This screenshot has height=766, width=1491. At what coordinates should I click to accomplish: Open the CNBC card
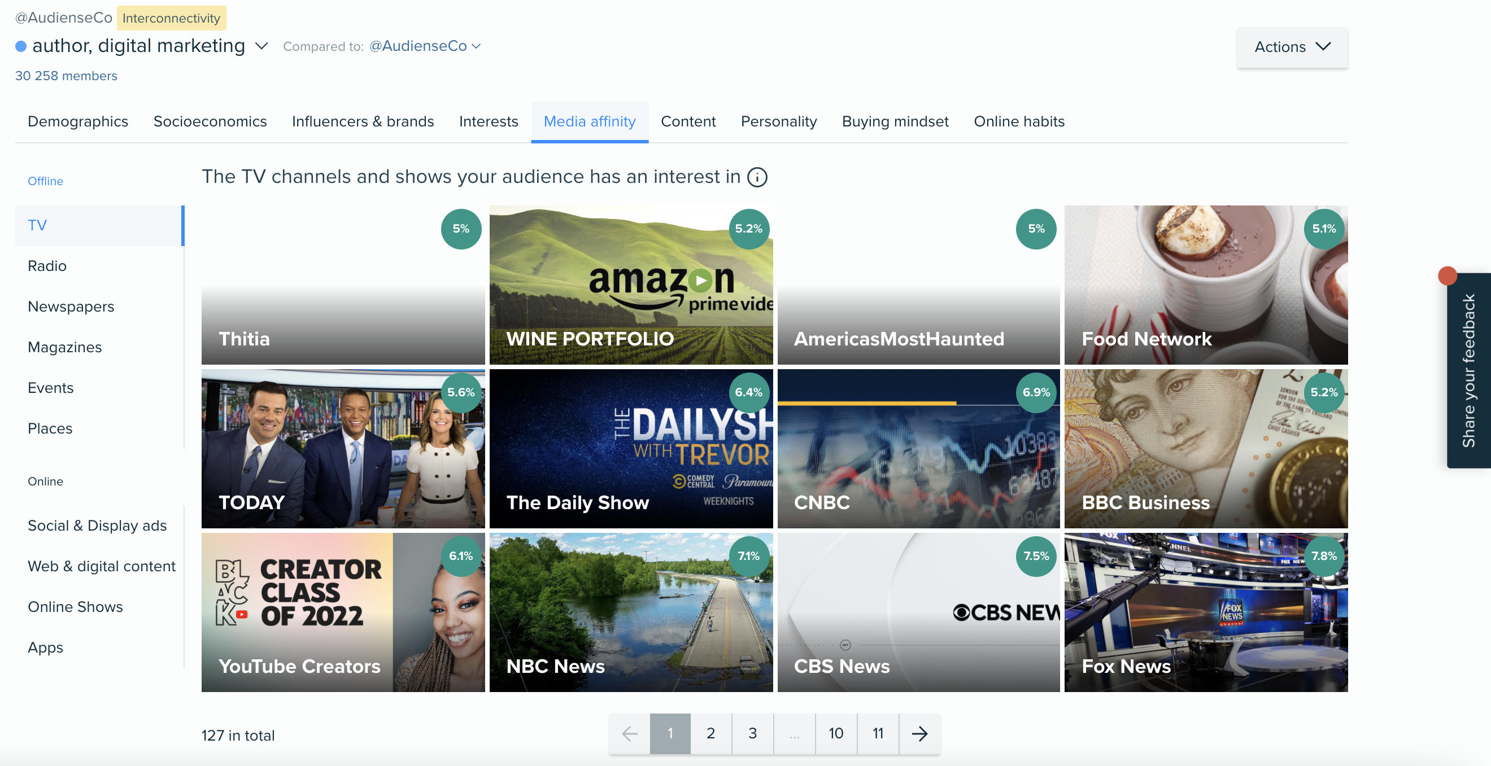(918, 448)
